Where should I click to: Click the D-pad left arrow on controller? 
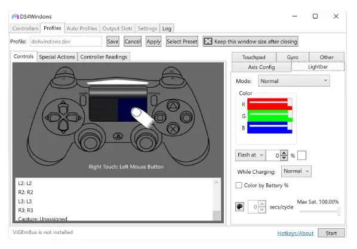point(53,118)
